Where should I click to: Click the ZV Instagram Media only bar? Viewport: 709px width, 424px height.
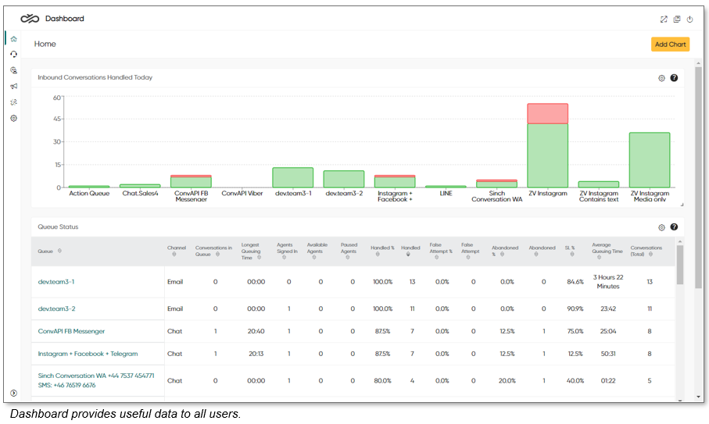pos(650,160)
